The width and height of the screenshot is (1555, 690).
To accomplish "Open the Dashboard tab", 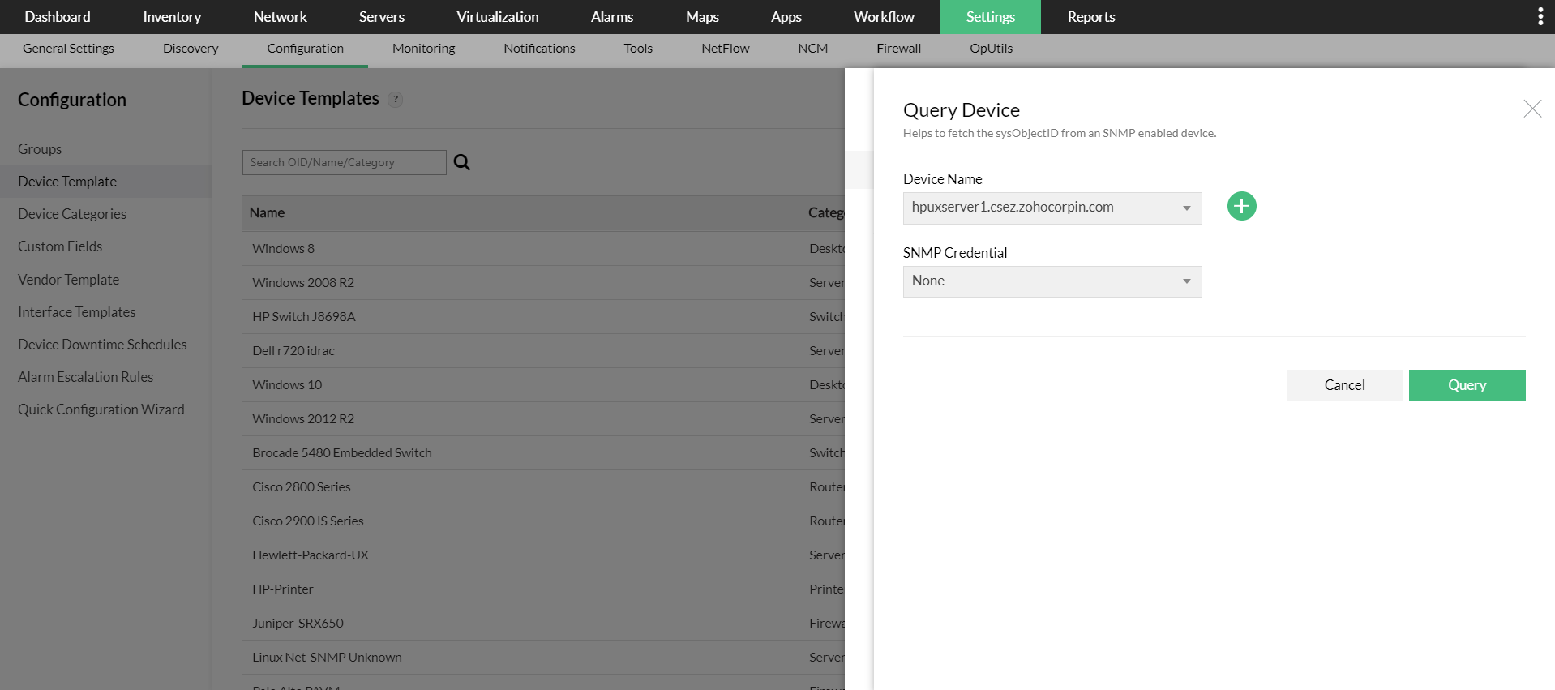I will 58,17.
